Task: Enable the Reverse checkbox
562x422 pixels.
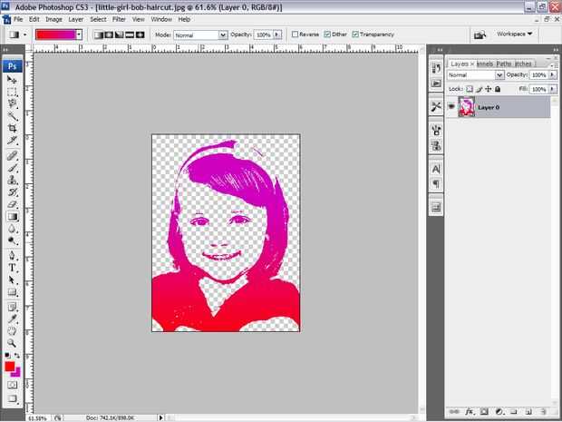Action: click(x=296, y=34)
